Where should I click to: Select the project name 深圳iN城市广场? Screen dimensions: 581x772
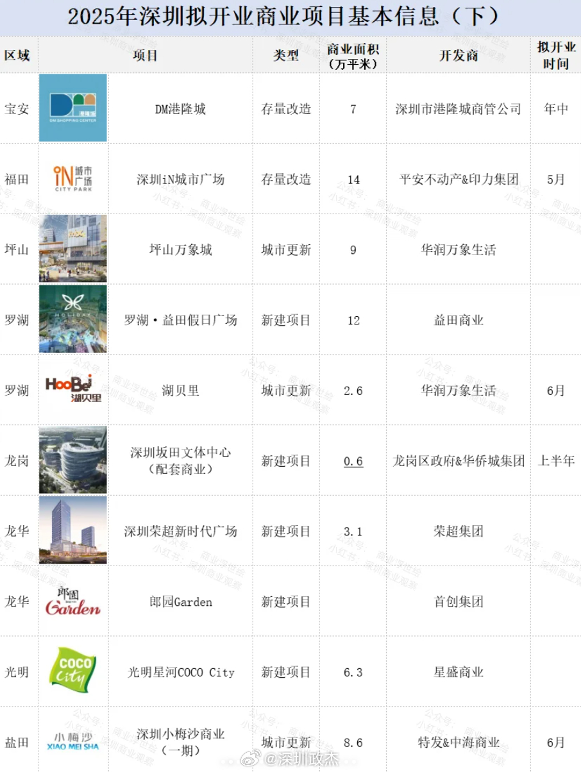(x=180, y=180)
